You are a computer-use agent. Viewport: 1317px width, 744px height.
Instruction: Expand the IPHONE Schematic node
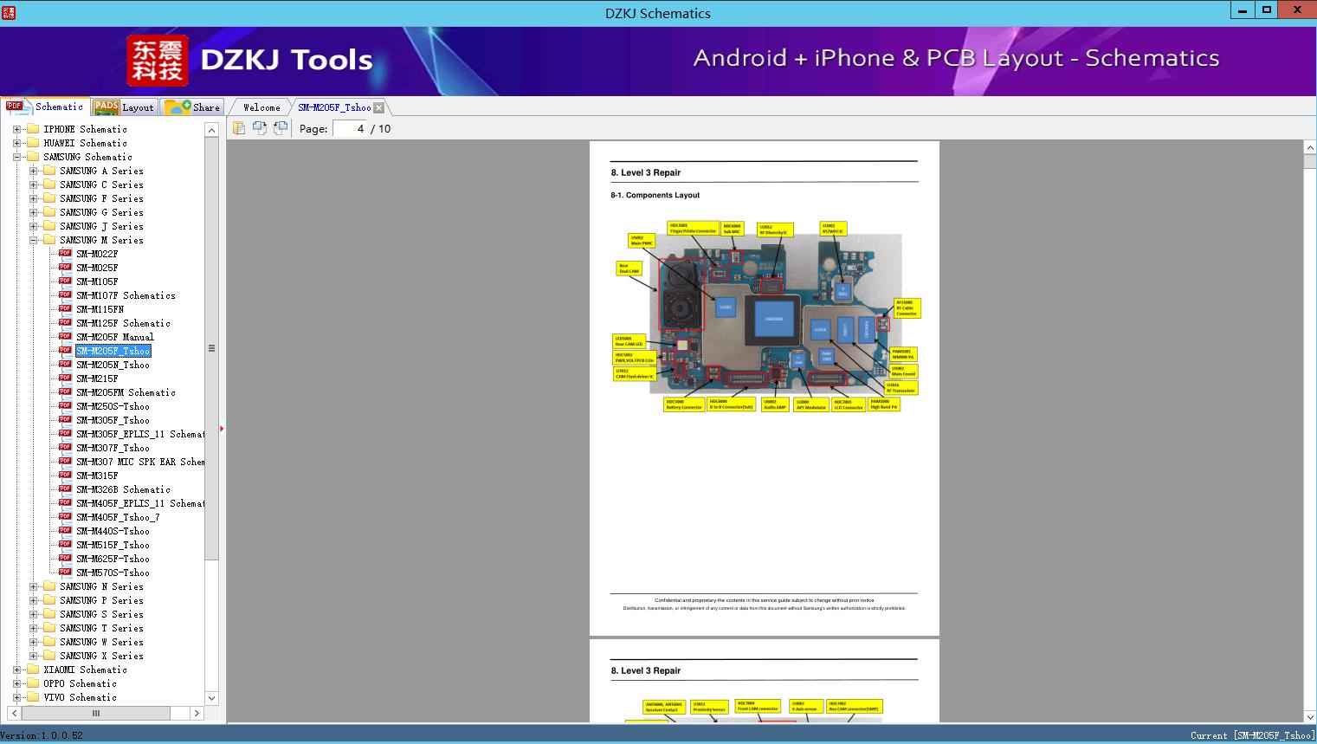pos(16,129)
